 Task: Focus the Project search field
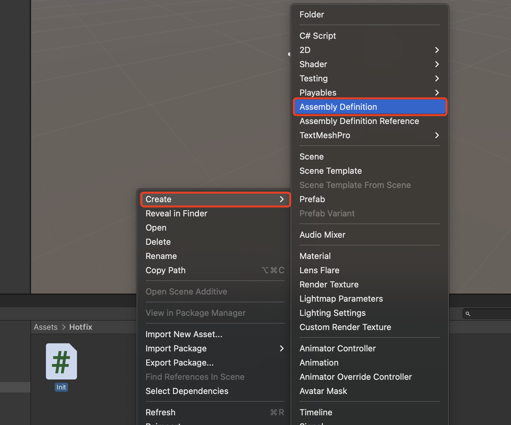pyautogui.click(x=487, y=314)
